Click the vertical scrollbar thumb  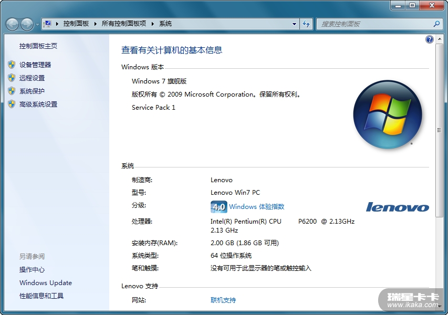point(439,130)
